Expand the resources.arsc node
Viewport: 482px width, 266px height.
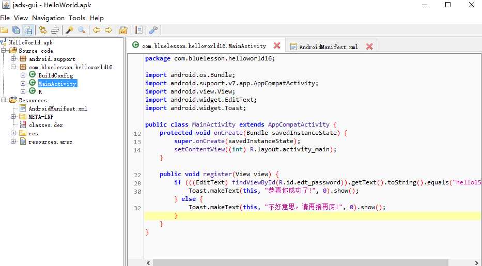(x=13, y=142)
